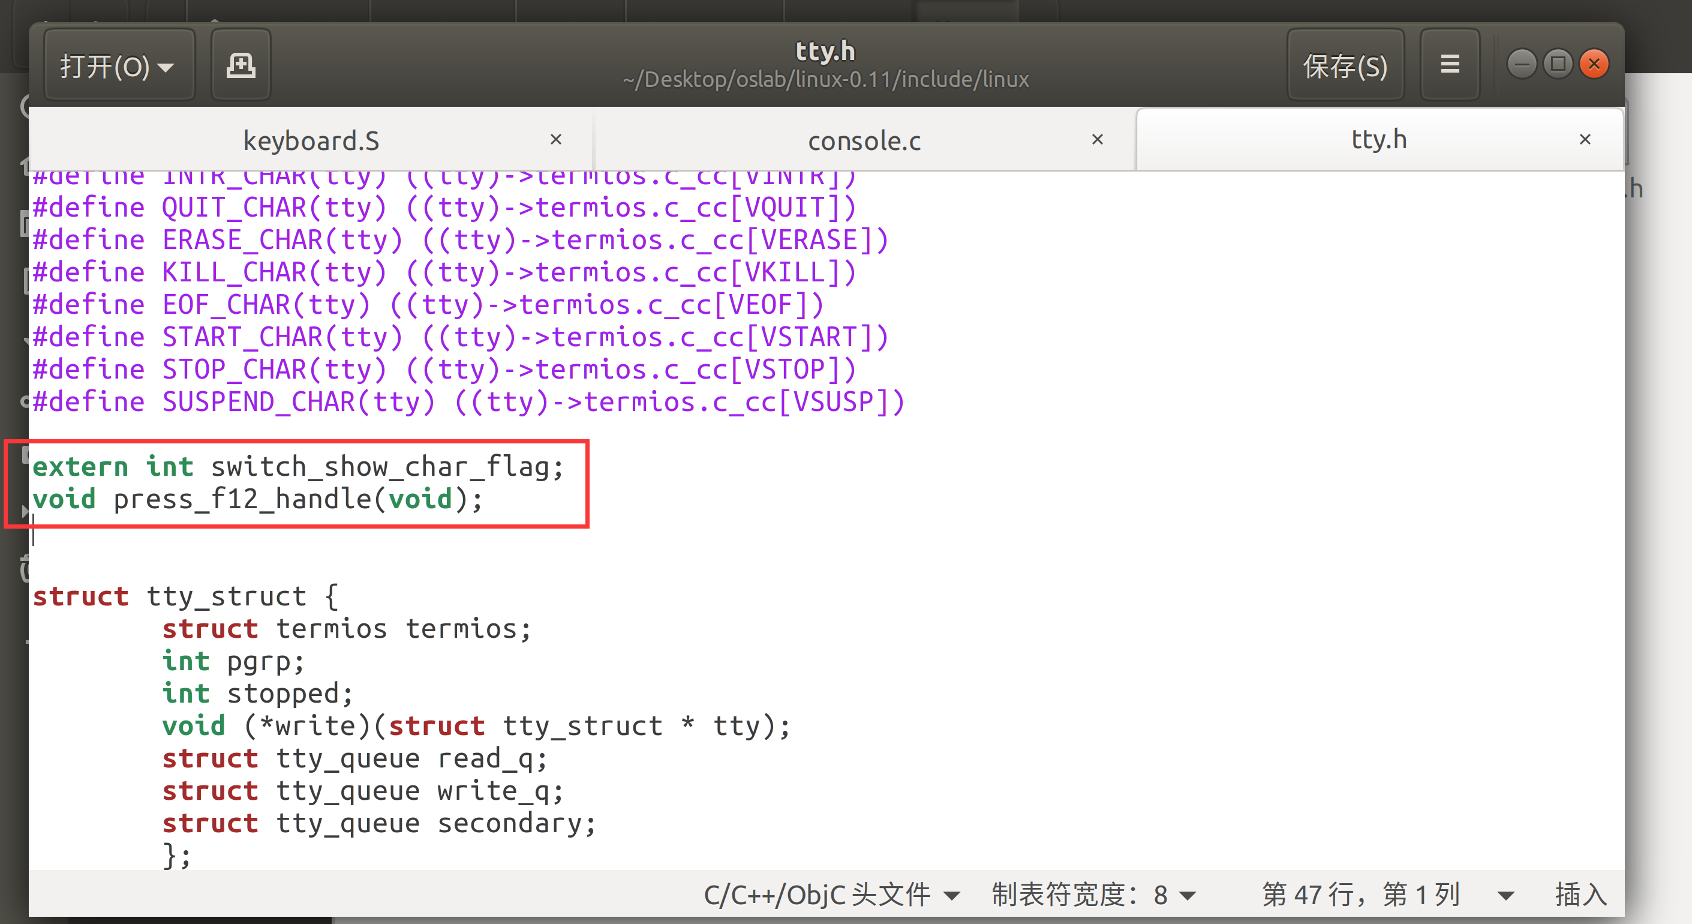Viewport: 1692px width, 924px height.
Task: Minimize the gedit window
Action: point(1521,64)
